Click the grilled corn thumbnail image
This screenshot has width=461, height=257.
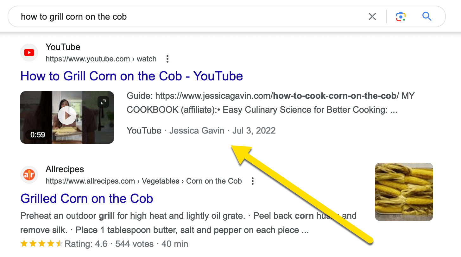click(x=404, y=192)
